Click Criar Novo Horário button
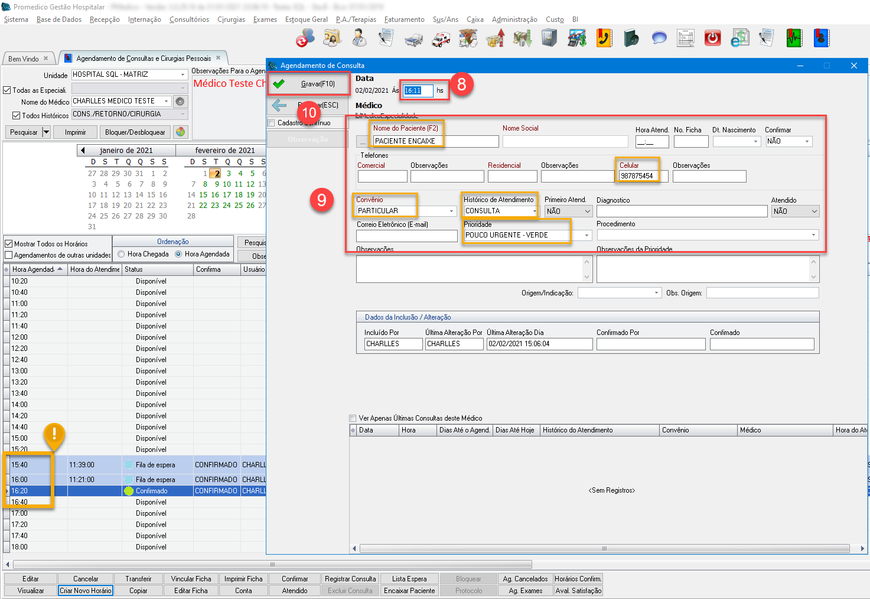The width and height of the screenshot is (870, 599). pyautogui.click(x=85, y=590)
